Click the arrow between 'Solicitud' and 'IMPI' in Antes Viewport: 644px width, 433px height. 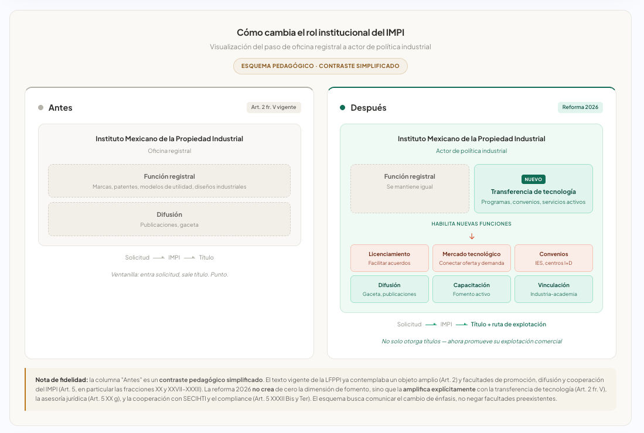(159, 258)
